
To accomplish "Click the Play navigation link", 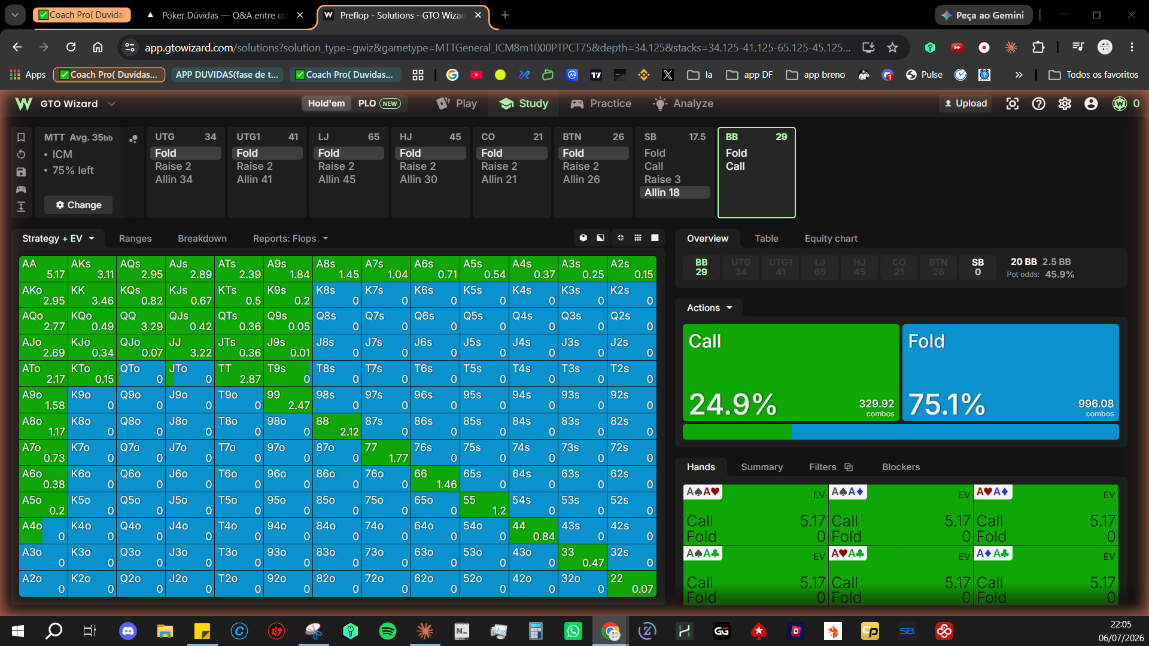I will [457, 103].
